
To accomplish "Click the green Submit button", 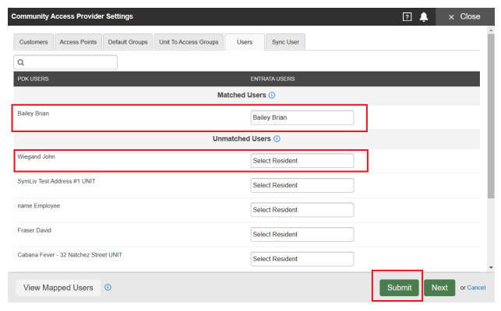I will pyautogui.click(x=399, y=288).
